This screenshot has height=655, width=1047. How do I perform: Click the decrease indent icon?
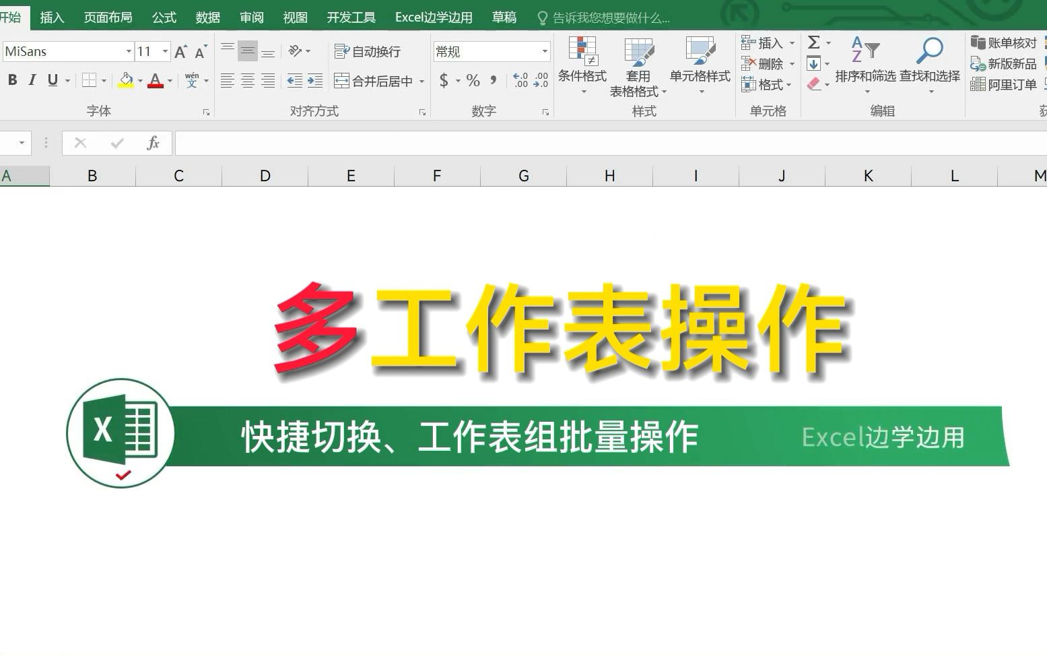click(294, 81)
